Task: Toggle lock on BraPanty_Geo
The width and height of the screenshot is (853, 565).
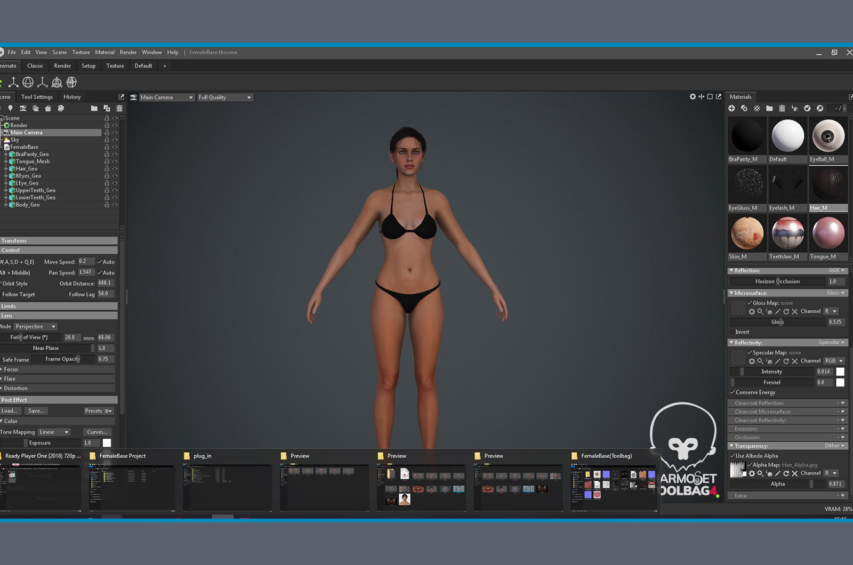Action: 107,154
